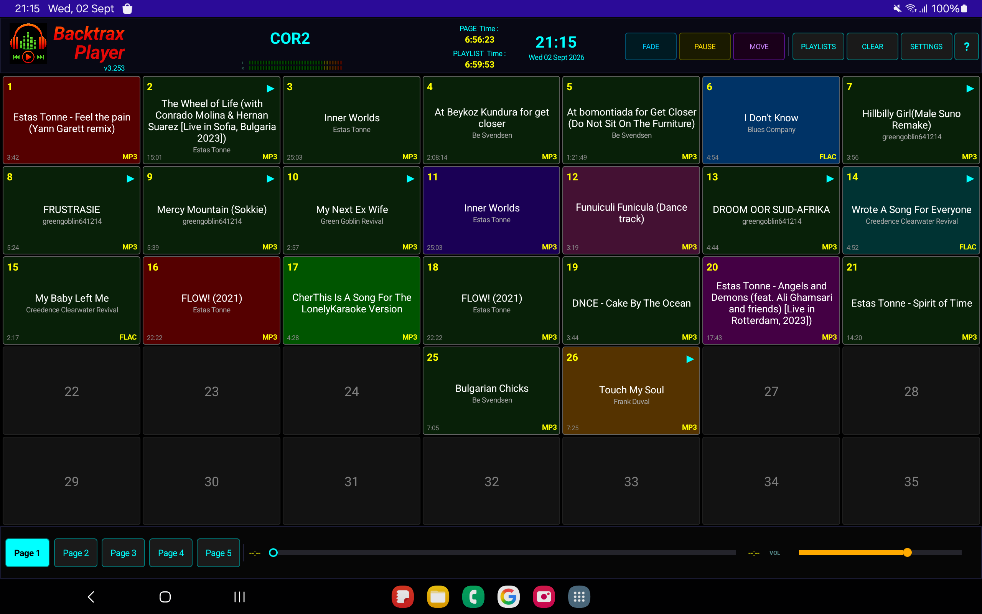
Task: Click the play arrow on Touch My Soul tile
Action: coord(690,359)
